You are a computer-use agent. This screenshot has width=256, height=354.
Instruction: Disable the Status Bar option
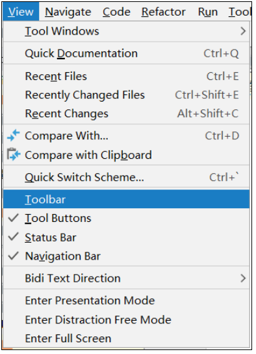click(127, 238)
